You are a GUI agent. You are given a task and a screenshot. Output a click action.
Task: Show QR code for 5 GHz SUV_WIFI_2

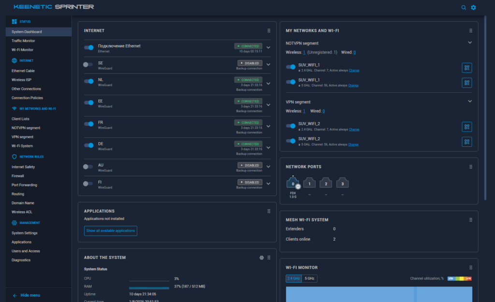(466, 142)
